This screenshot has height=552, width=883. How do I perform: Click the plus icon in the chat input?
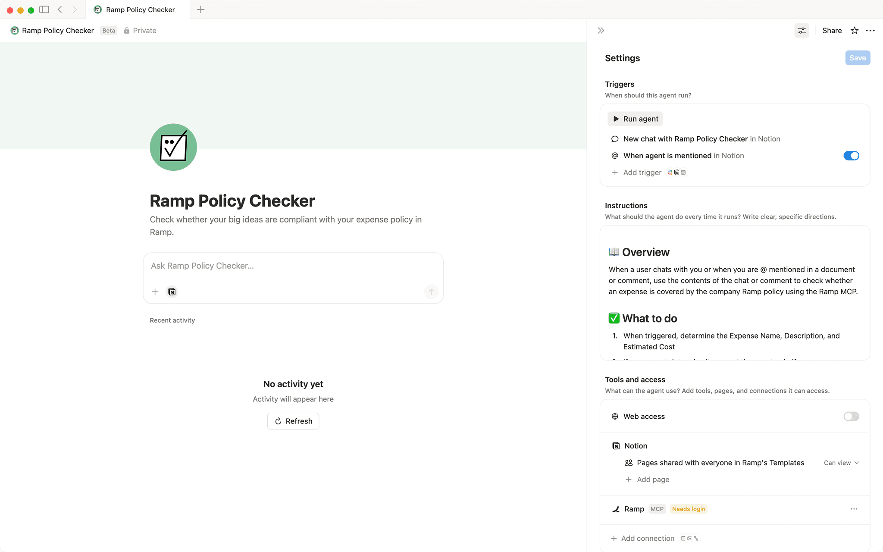[155, 292]
